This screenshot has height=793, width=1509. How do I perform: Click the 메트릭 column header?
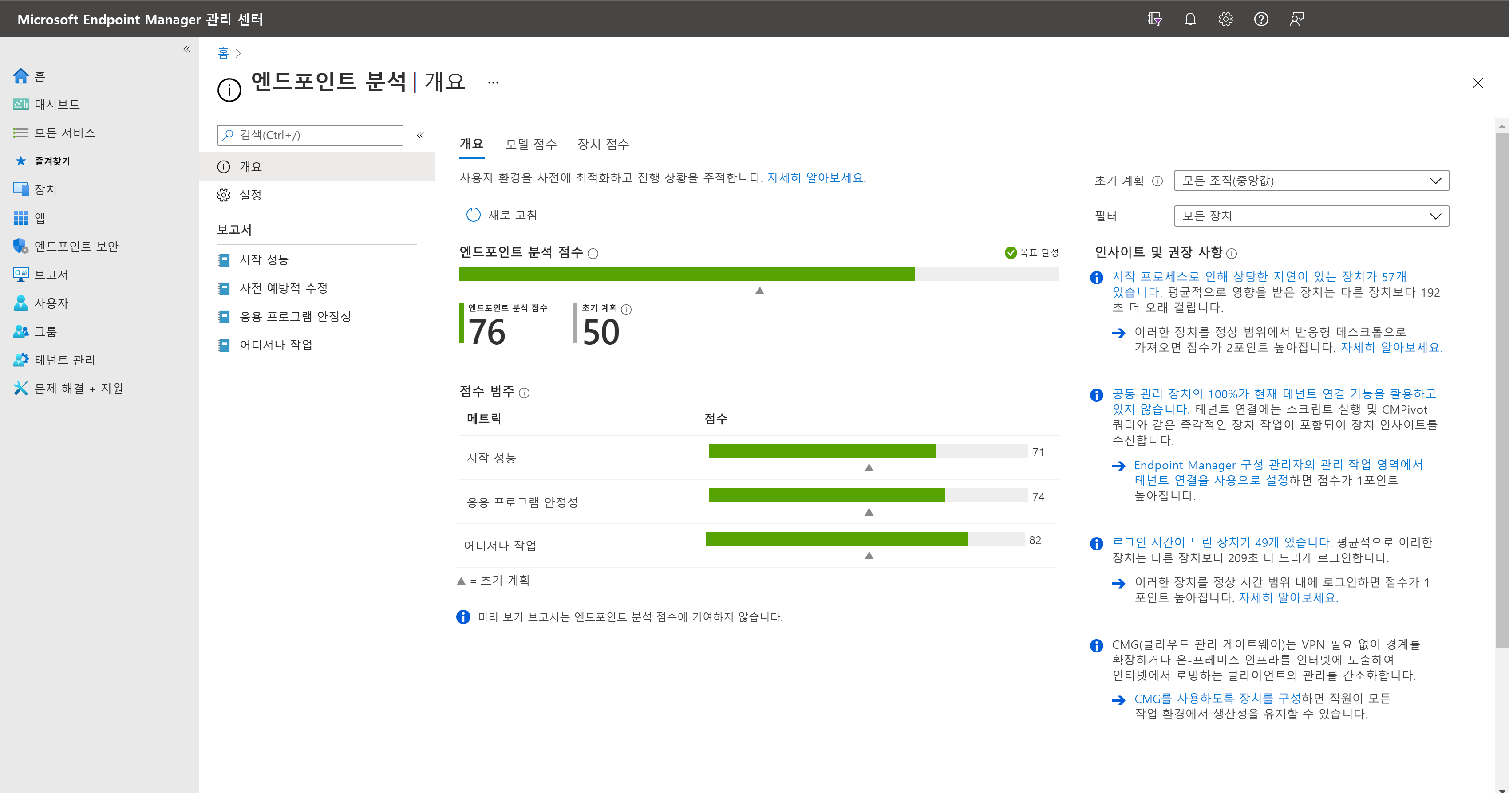coord(484,418)
